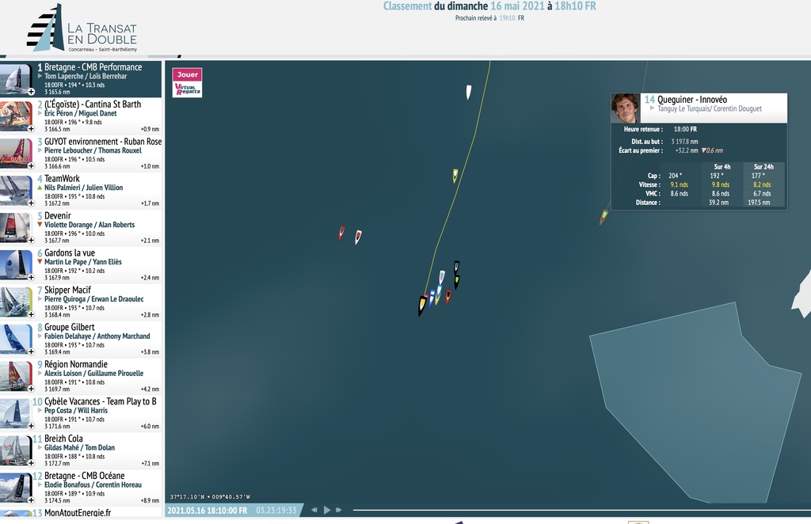Fast-forward the race replay
Image resolution: width=811 pixels, height=524 pixels.
[339, 510]
